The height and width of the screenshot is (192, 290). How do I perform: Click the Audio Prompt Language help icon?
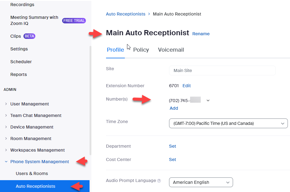159,181
